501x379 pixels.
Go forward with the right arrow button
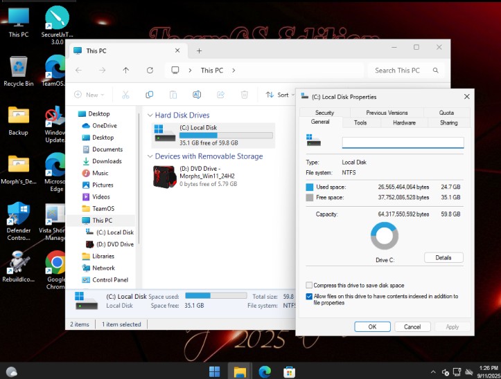coord(103,70)
